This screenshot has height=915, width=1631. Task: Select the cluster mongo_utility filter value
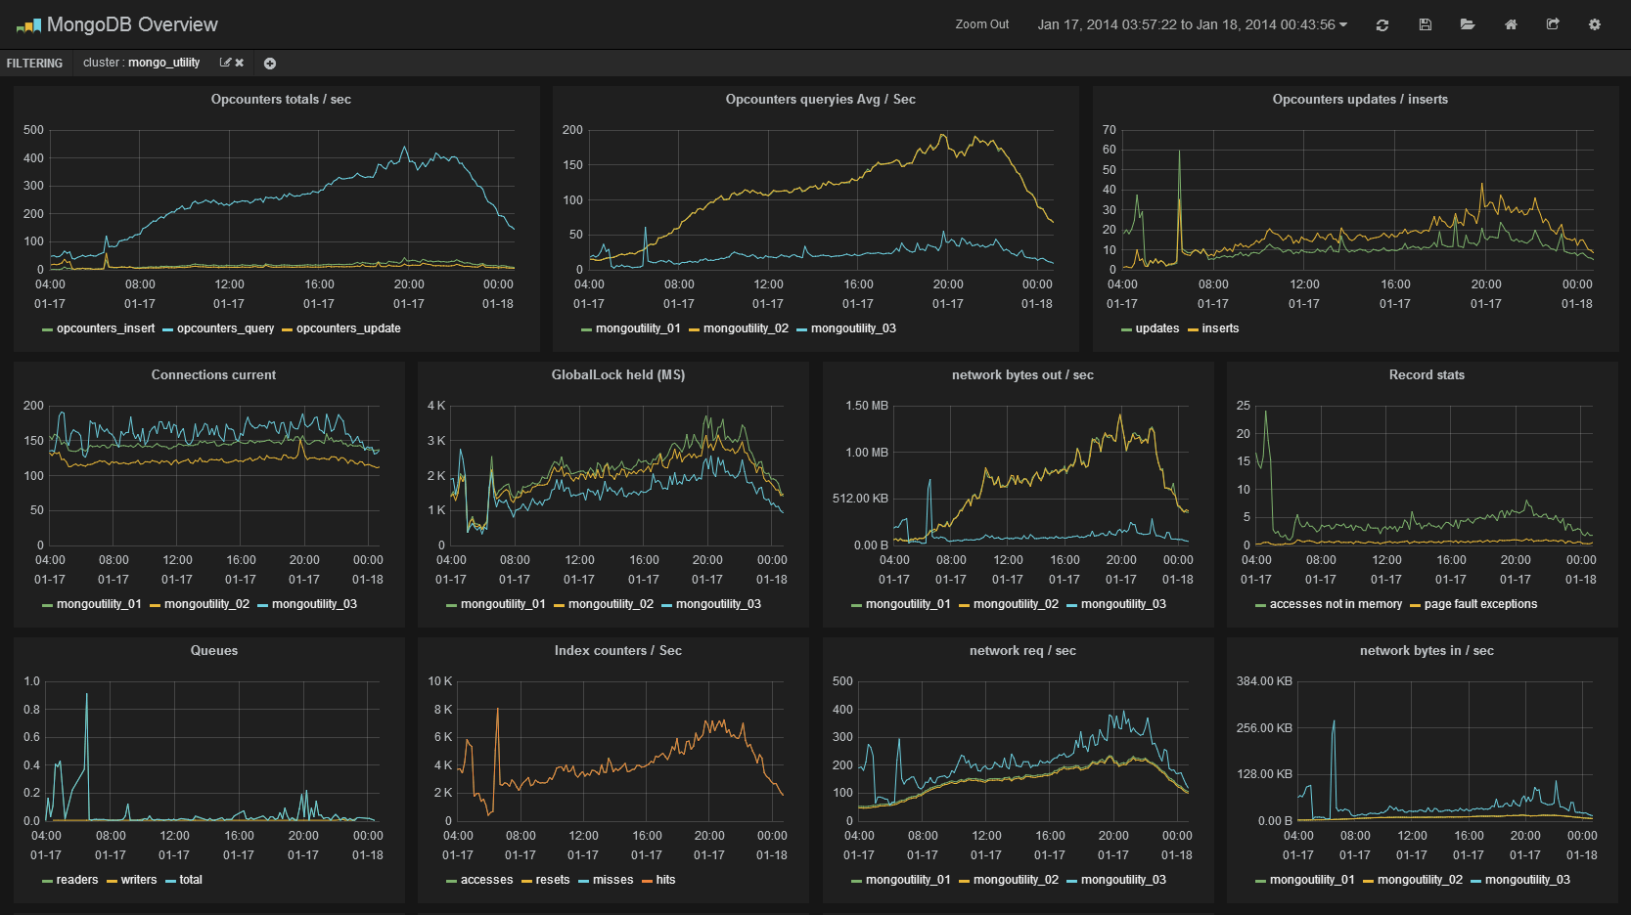163,63
